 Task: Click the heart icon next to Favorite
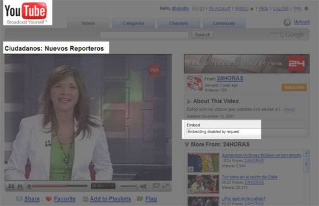pyautogui.click(x=49, y=199)
